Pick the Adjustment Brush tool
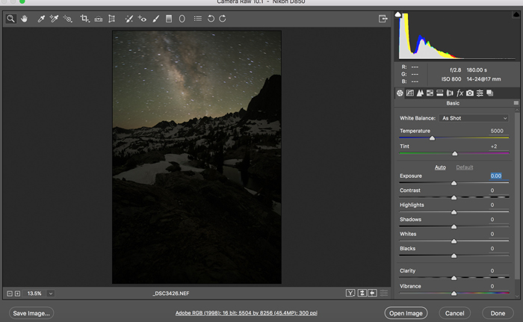The height and width of the screenshot is (322, 523). pyautogui.click(x=156, y=19)
